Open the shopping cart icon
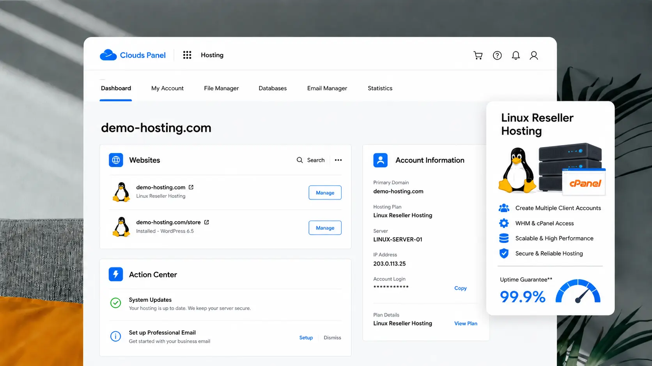 478,55
